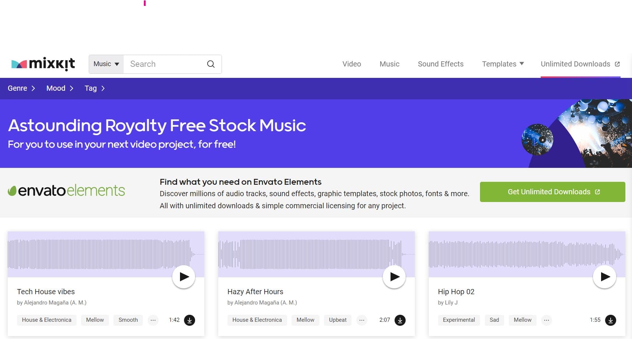Show more tags for Hip Hop 02
632x339 pixels.
click(x=547, y=320)
